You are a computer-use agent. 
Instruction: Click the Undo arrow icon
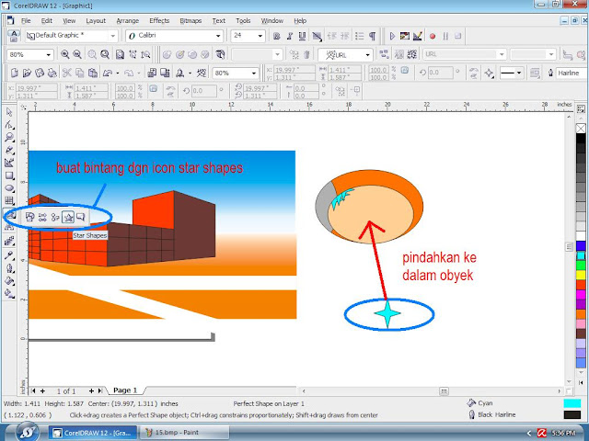(108, 73)
